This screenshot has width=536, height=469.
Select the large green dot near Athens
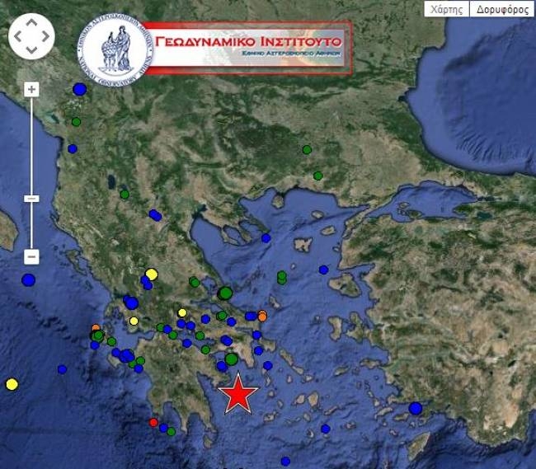pyautogui.click(x=232, y=359)
